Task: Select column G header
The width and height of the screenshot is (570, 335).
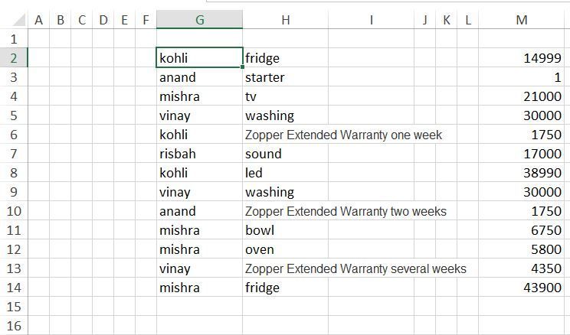Action: click(x=199, y=20)
